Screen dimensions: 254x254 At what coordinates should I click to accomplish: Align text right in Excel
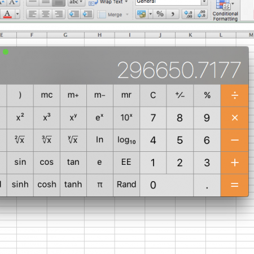pos(59,14)
